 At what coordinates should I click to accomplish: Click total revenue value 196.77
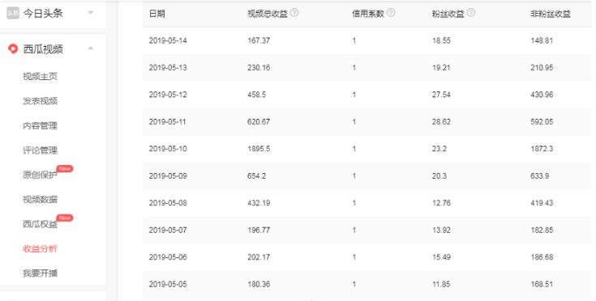(x=259, y=230)
